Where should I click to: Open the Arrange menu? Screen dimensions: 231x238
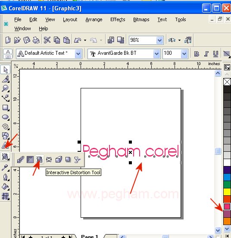point(94,19)
